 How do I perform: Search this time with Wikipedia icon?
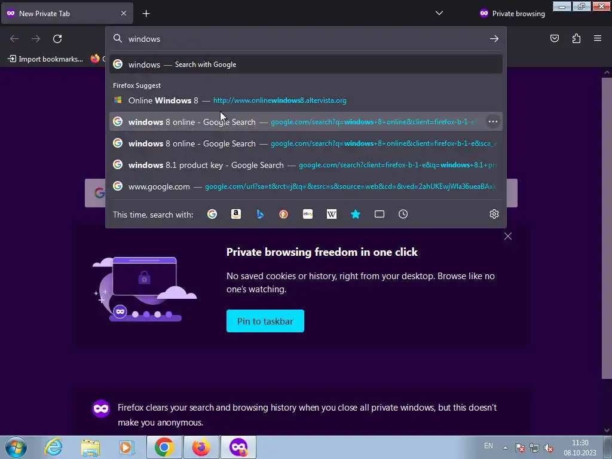click(x=331, y=214)
